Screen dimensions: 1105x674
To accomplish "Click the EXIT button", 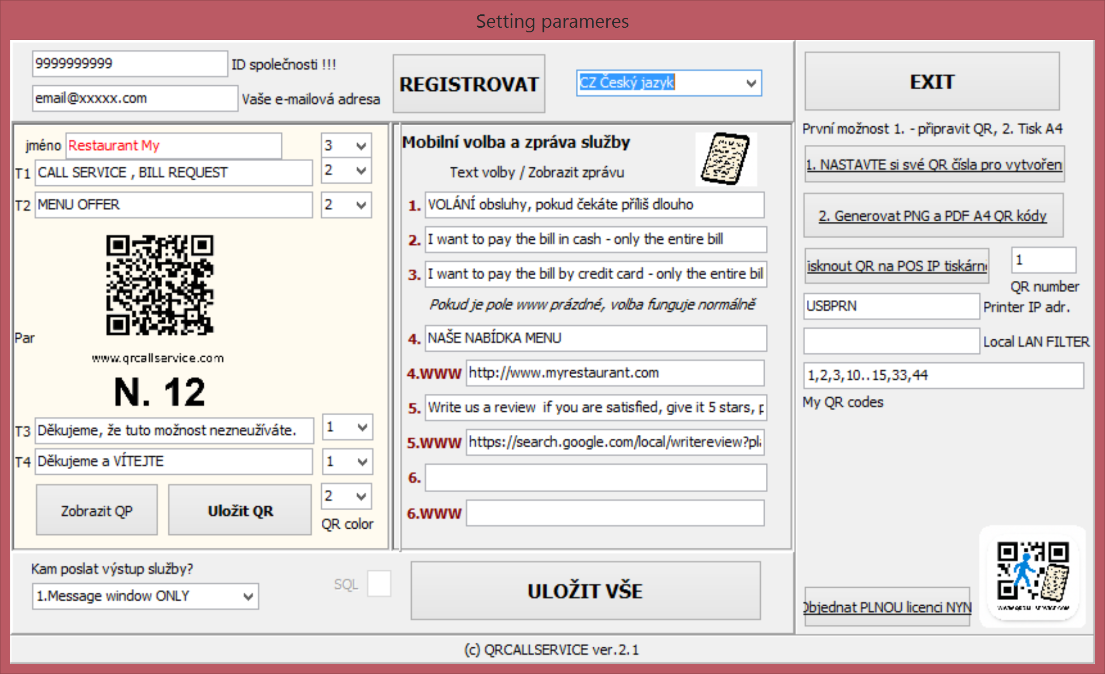I will pos(932,82).
